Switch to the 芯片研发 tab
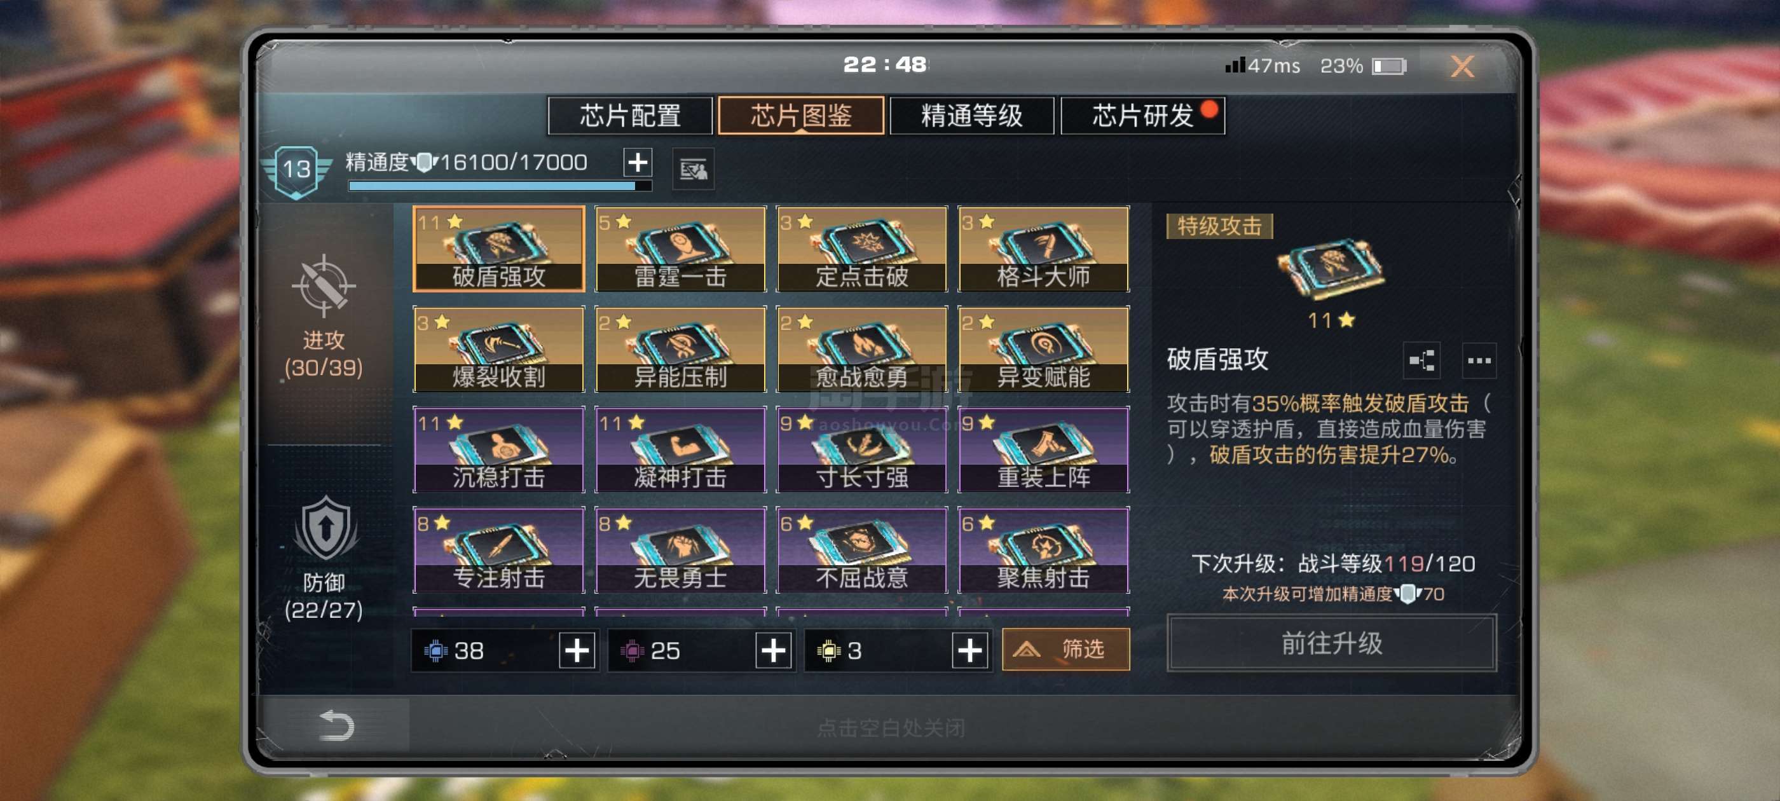This screenshot has height=801, width=1780. [x=1142, y=116]
